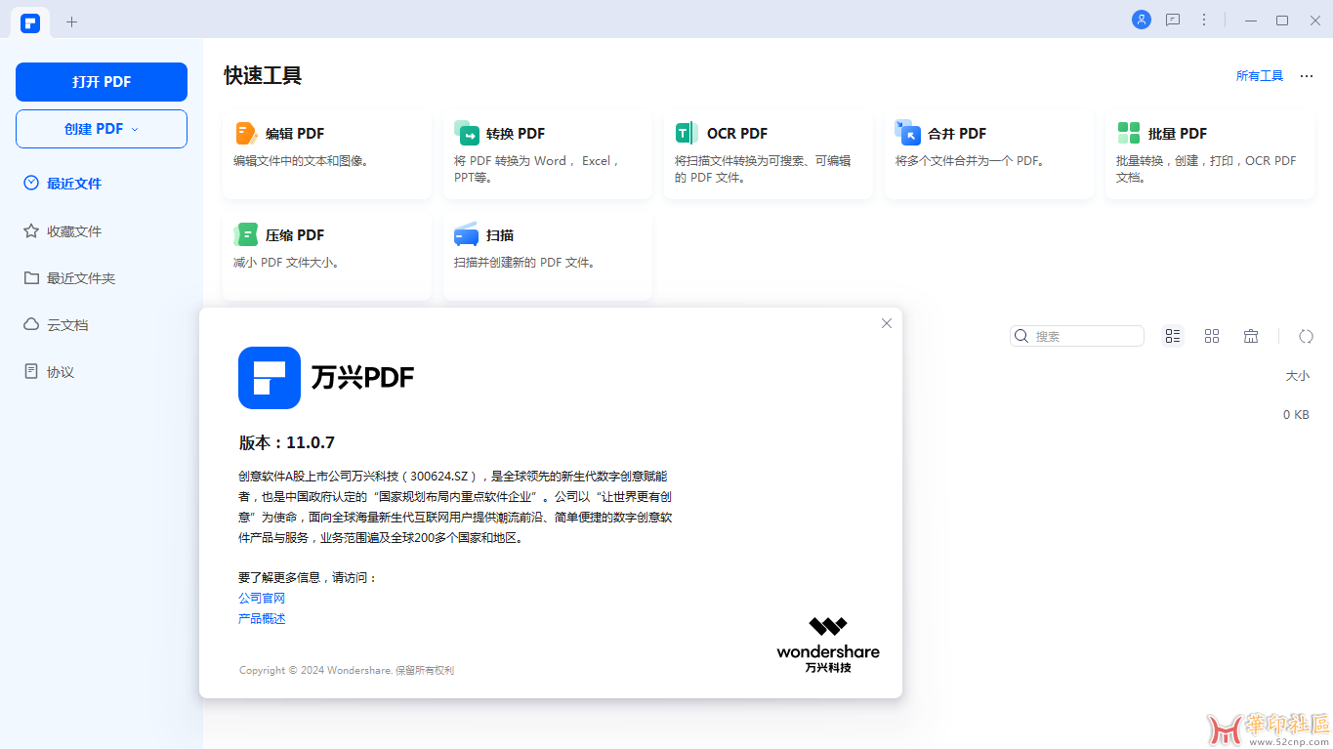Screen dimensions: 1333x749
Task: Click the 打开 PDF button
Action: click(x=102, y=82)
